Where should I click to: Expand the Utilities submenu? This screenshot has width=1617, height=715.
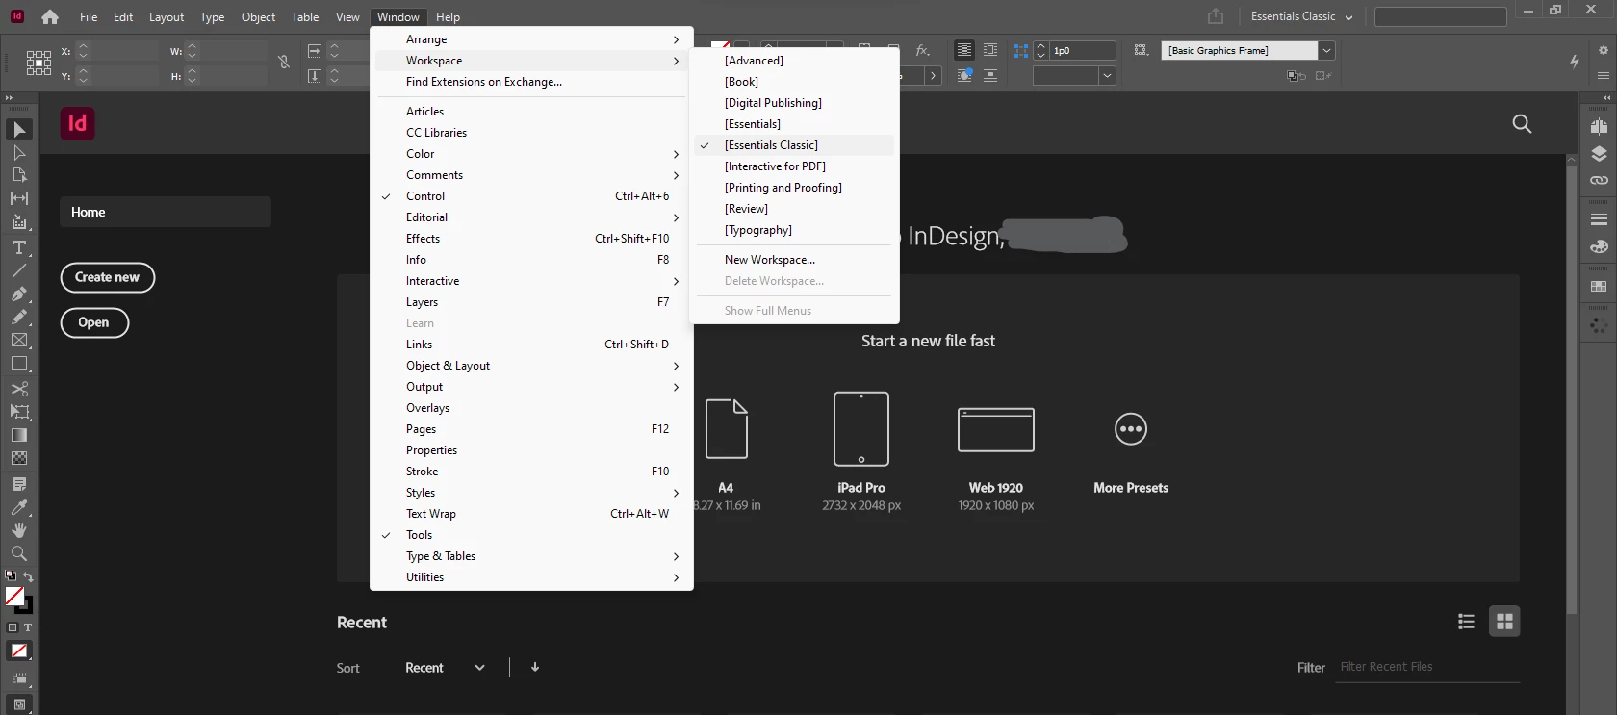(531, 577)
